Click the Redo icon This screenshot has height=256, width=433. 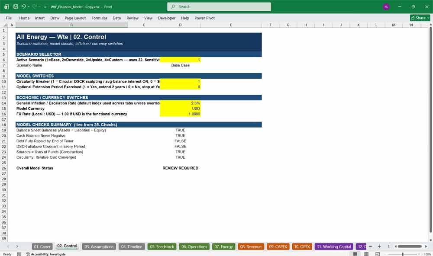click(x=35, y=6)
